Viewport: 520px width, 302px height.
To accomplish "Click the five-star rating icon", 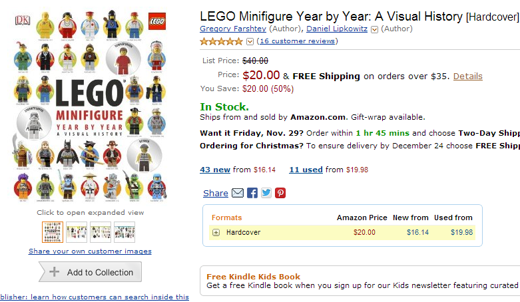I will click(222, 41).
